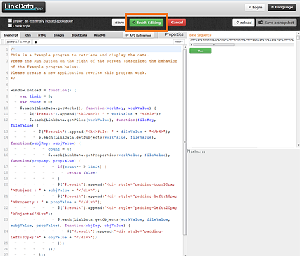
Task: Click the 'window.onload = function()' code line
Action: [x=43, y=90]
